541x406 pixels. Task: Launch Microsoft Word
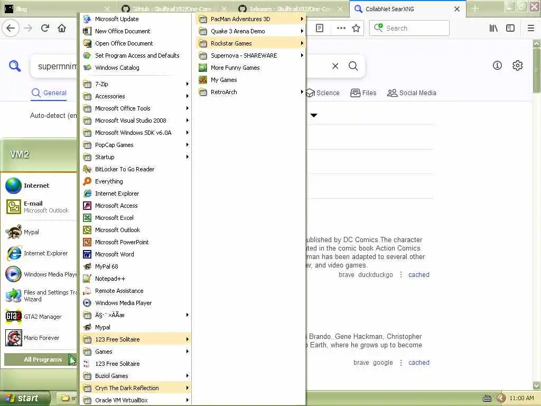tap(135, 254)
